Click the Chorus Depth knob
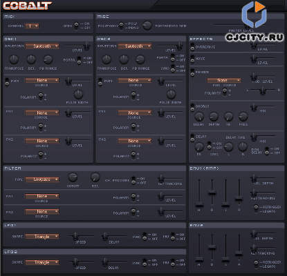This screenshot has height=276, width=287. pos(214,117)
